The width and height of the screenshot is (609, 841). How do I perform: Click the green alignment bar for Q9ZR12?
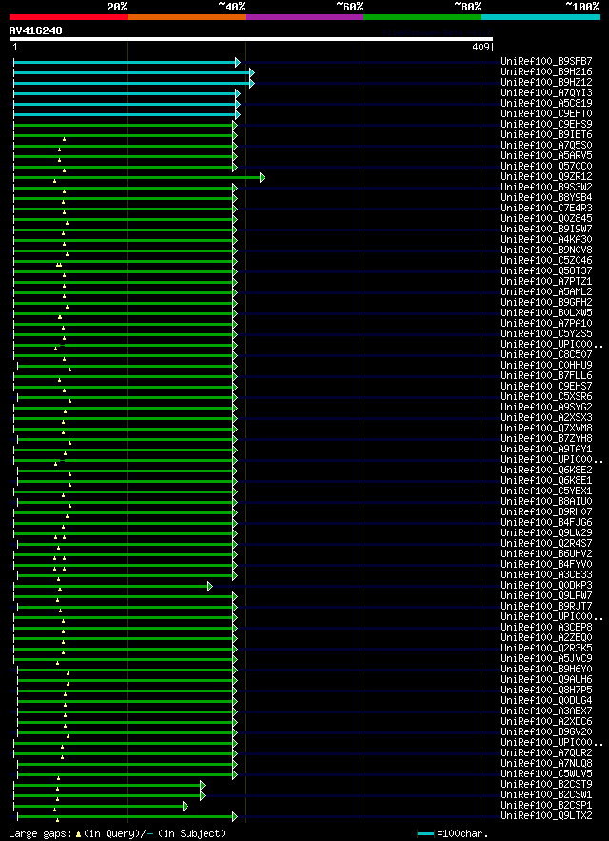(137, 177)
